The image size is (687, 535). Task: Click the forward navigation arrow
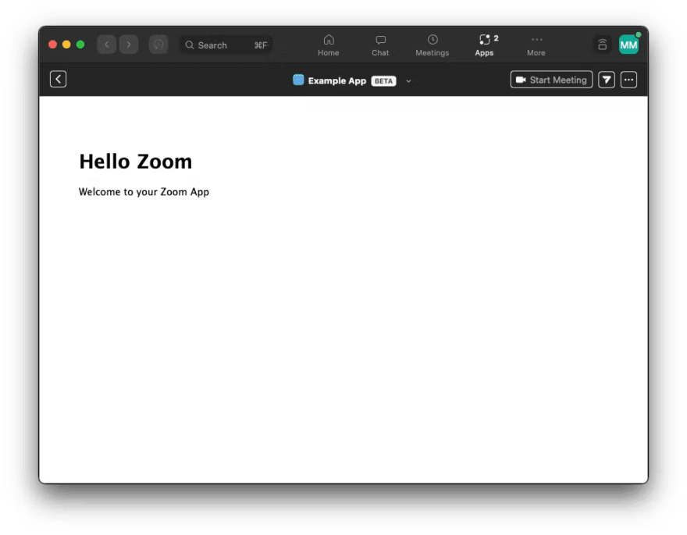[x=129, y=45]
